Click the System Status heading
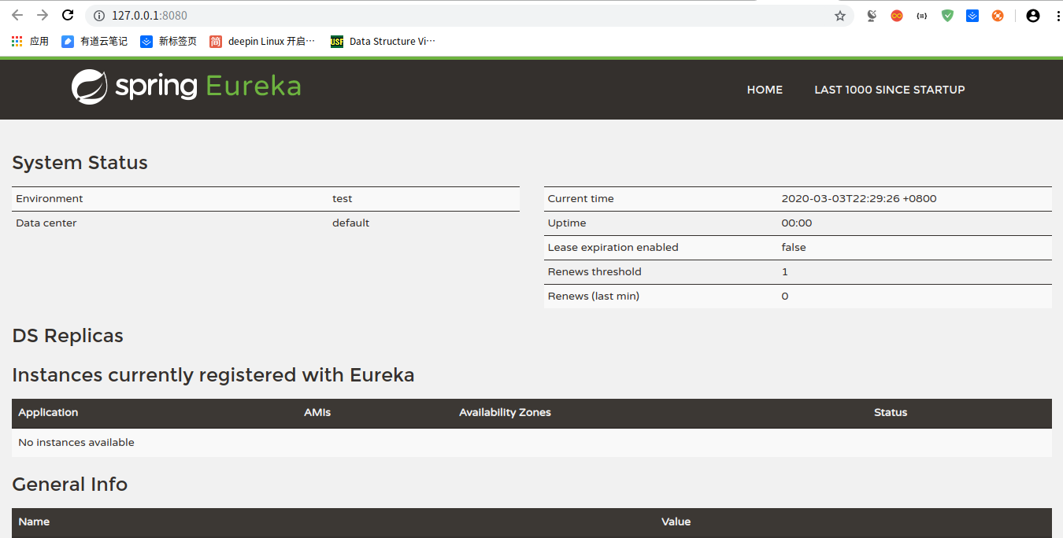 pyautogui.click(x=80, y=163)
